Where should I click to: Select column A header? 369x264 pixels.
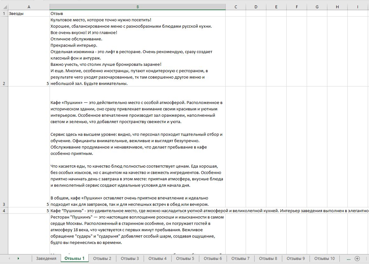[29, 7]
